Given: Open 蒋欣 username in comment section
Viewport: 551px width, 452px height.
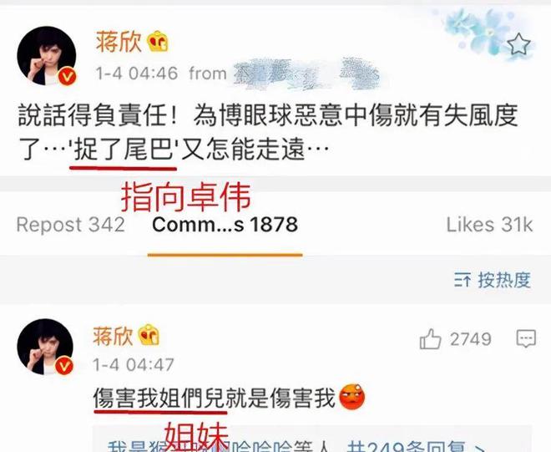Looking at the screenshot, I should click(x=114, y=335).
